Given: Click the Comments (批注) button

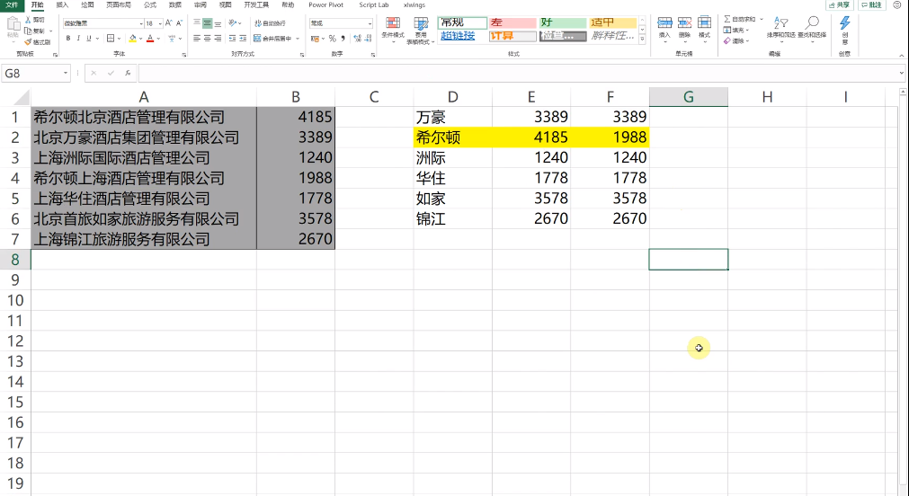Looking at the screenshot, I should 871,4.
